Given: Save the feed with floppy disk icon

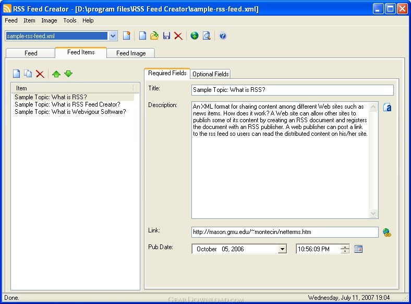Looking at the screenshot, I should 166,36.
